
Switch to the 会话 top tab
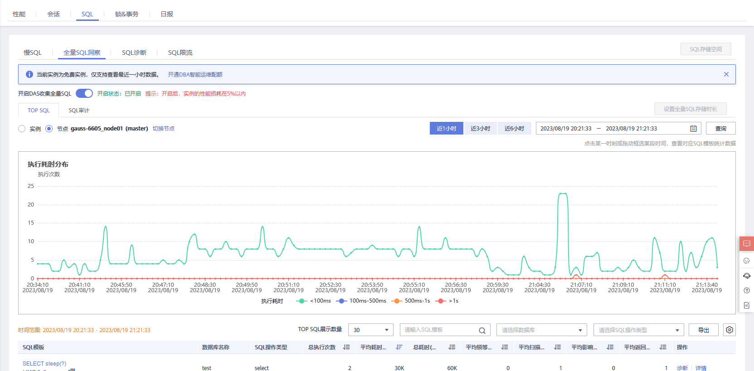[54, 14]
